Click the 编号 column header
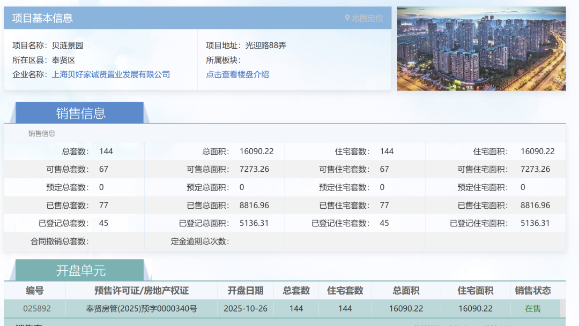The width and height of the screenshot is (579, 326). click(33, 291)
